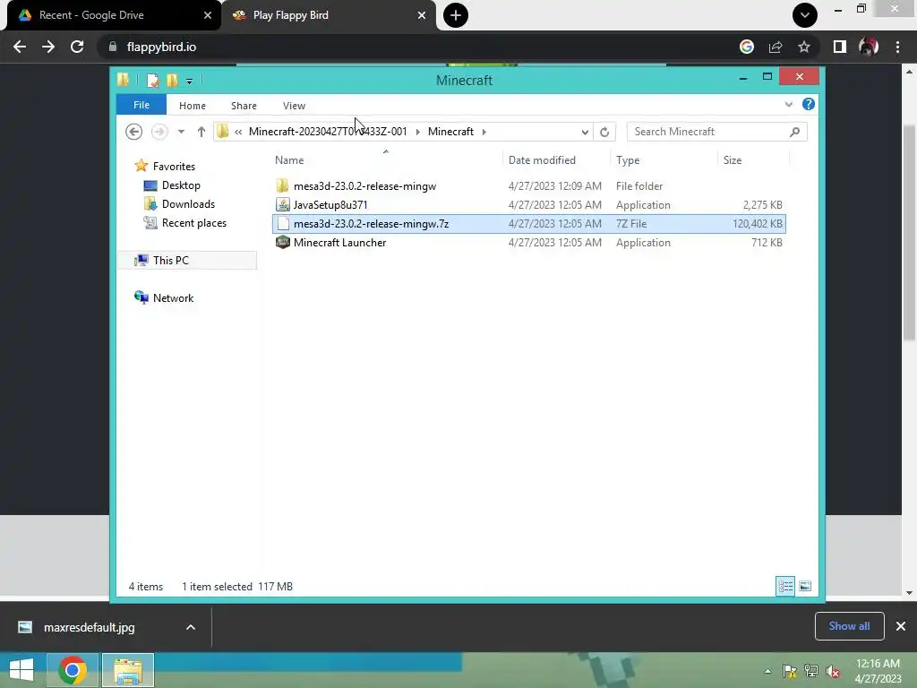Select Network in navigation pane

coord(173,297)
